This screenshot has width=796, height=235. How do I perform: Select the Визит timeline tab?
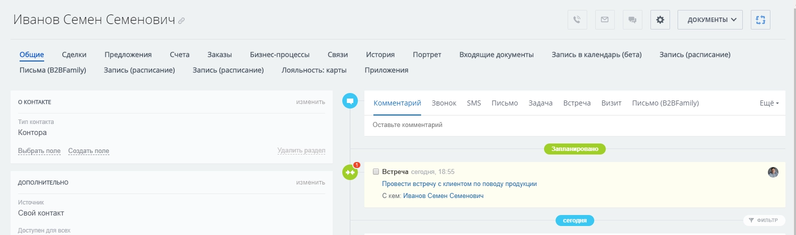tap(611, 103)
